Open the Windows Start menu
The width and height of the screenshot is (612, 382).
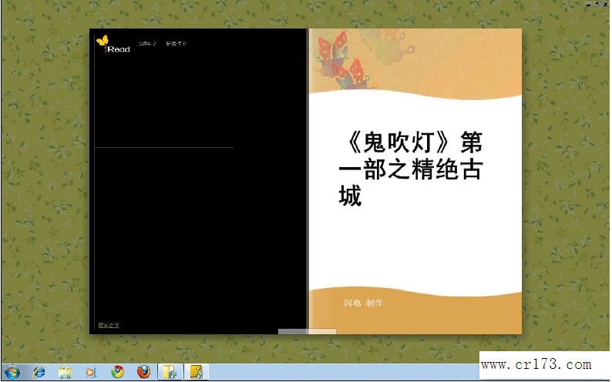tap(12, 372)
